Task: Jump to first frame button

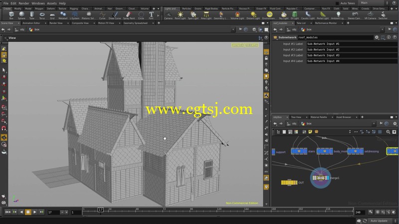Action: [7, 212]
